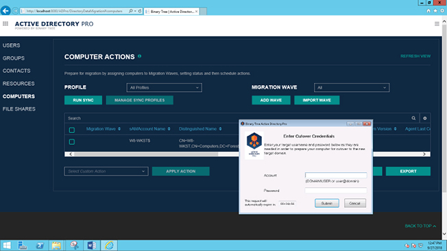This screenshot has height=251, width=447.
Task: Click the table scrollbar left arrow
Action: [71, 154]
